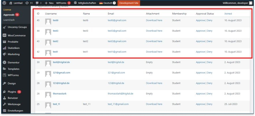Image resolution: width=255 pixels, height=116 pixels.
Task: Open Uncanny Groups sidebar icon
Action: 5,27
